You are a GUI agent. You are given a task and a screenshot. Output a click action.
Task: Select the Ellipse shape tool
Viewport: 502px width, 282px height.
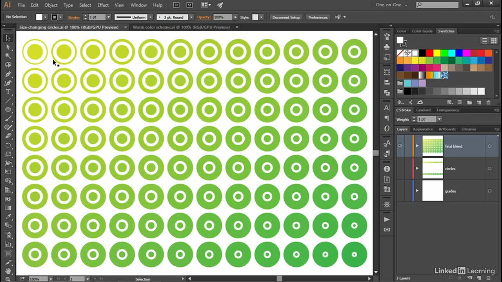[8, 110]
